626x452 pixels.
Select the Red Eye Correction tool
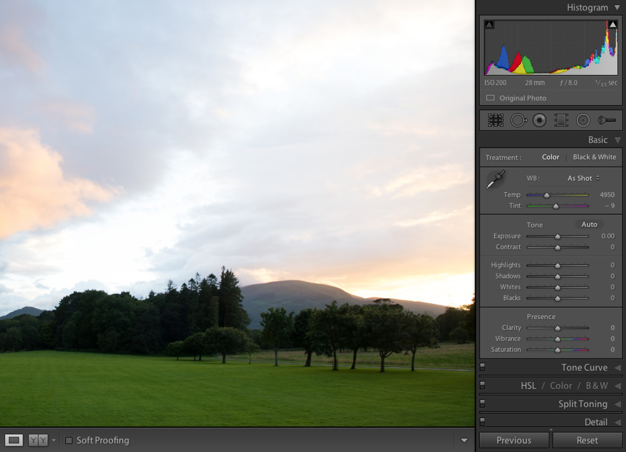pos(539,120)
